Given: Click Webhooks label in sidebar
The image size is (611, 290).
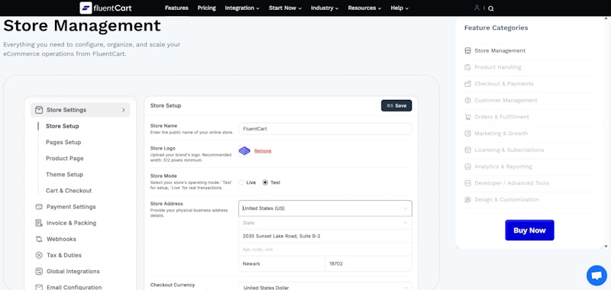Looking at the screenshot, I should tap(61, 239).
